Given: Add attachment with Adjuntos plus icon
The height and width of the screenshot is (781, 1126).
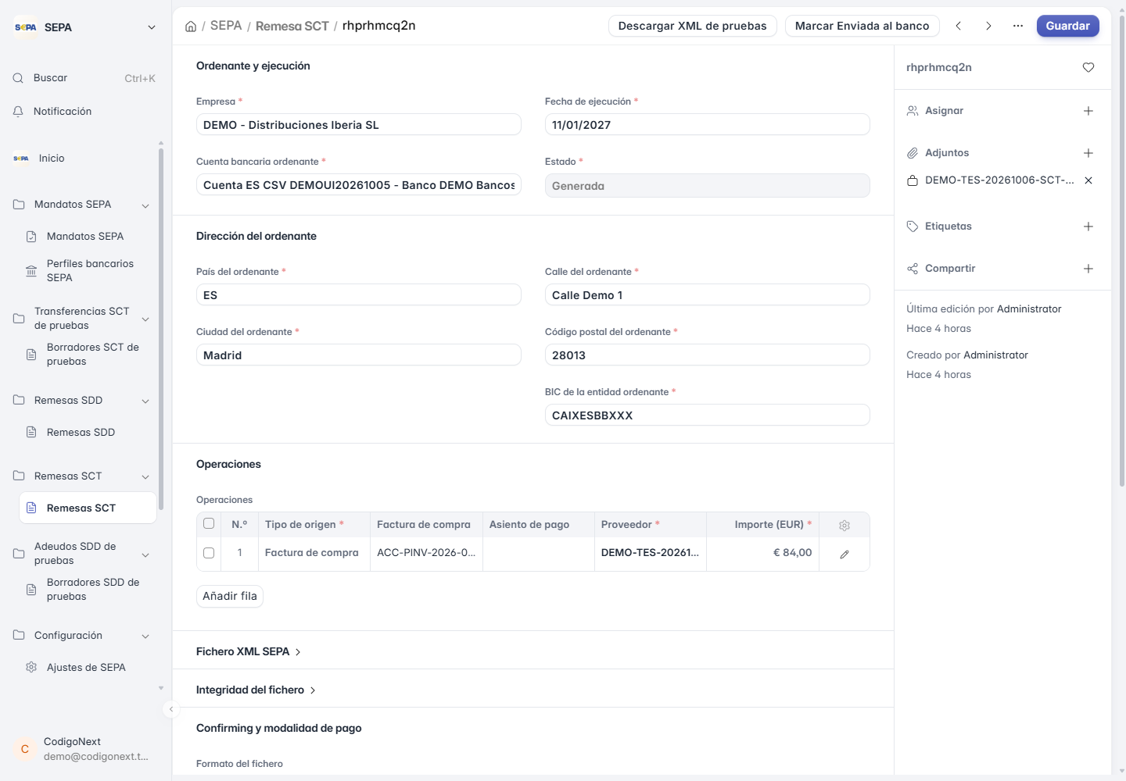Looking at the screenshot, I should [x=1088, y=153].
